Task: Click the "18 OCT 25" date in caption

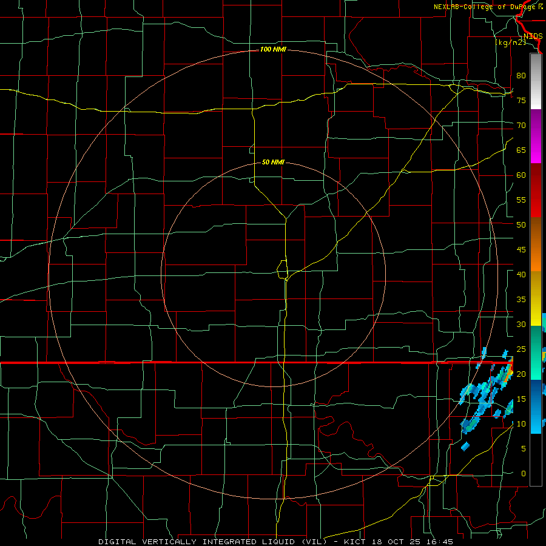Action: [x=397, y=542]
